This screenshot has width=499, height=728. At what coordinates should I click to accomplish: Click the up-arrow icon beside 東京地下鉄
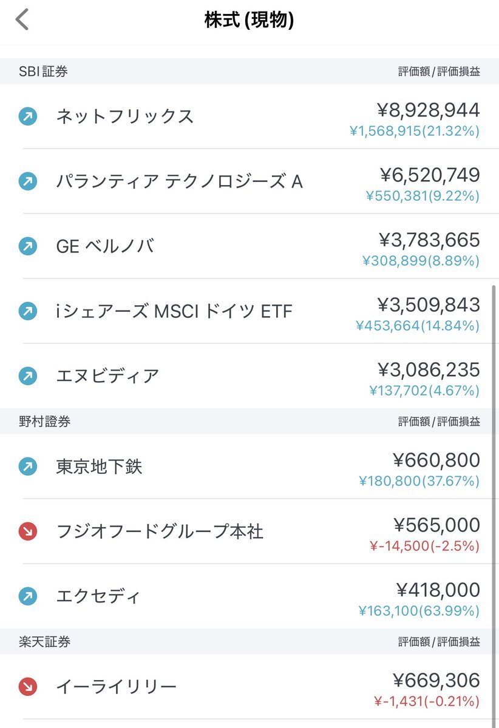tap(28, 467)
